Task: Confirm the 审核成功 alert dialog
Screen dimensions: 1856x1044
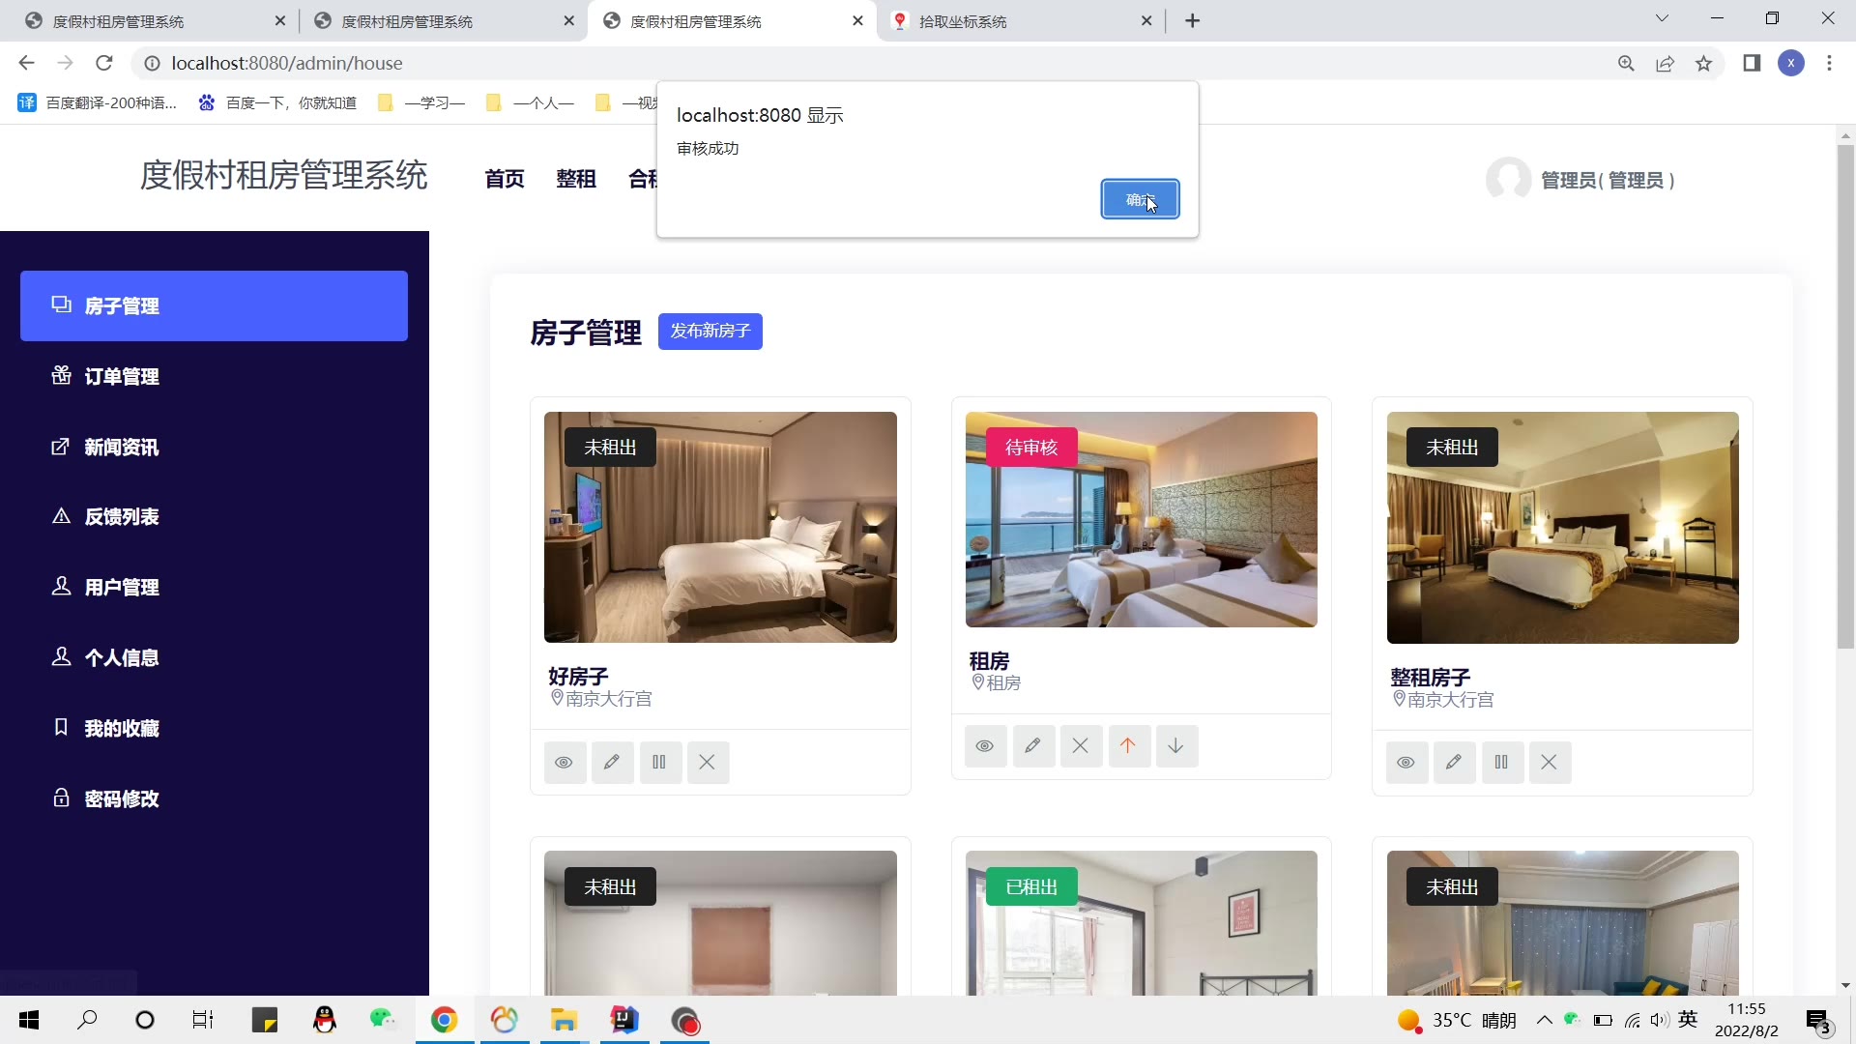Action: click(1140, 200)
